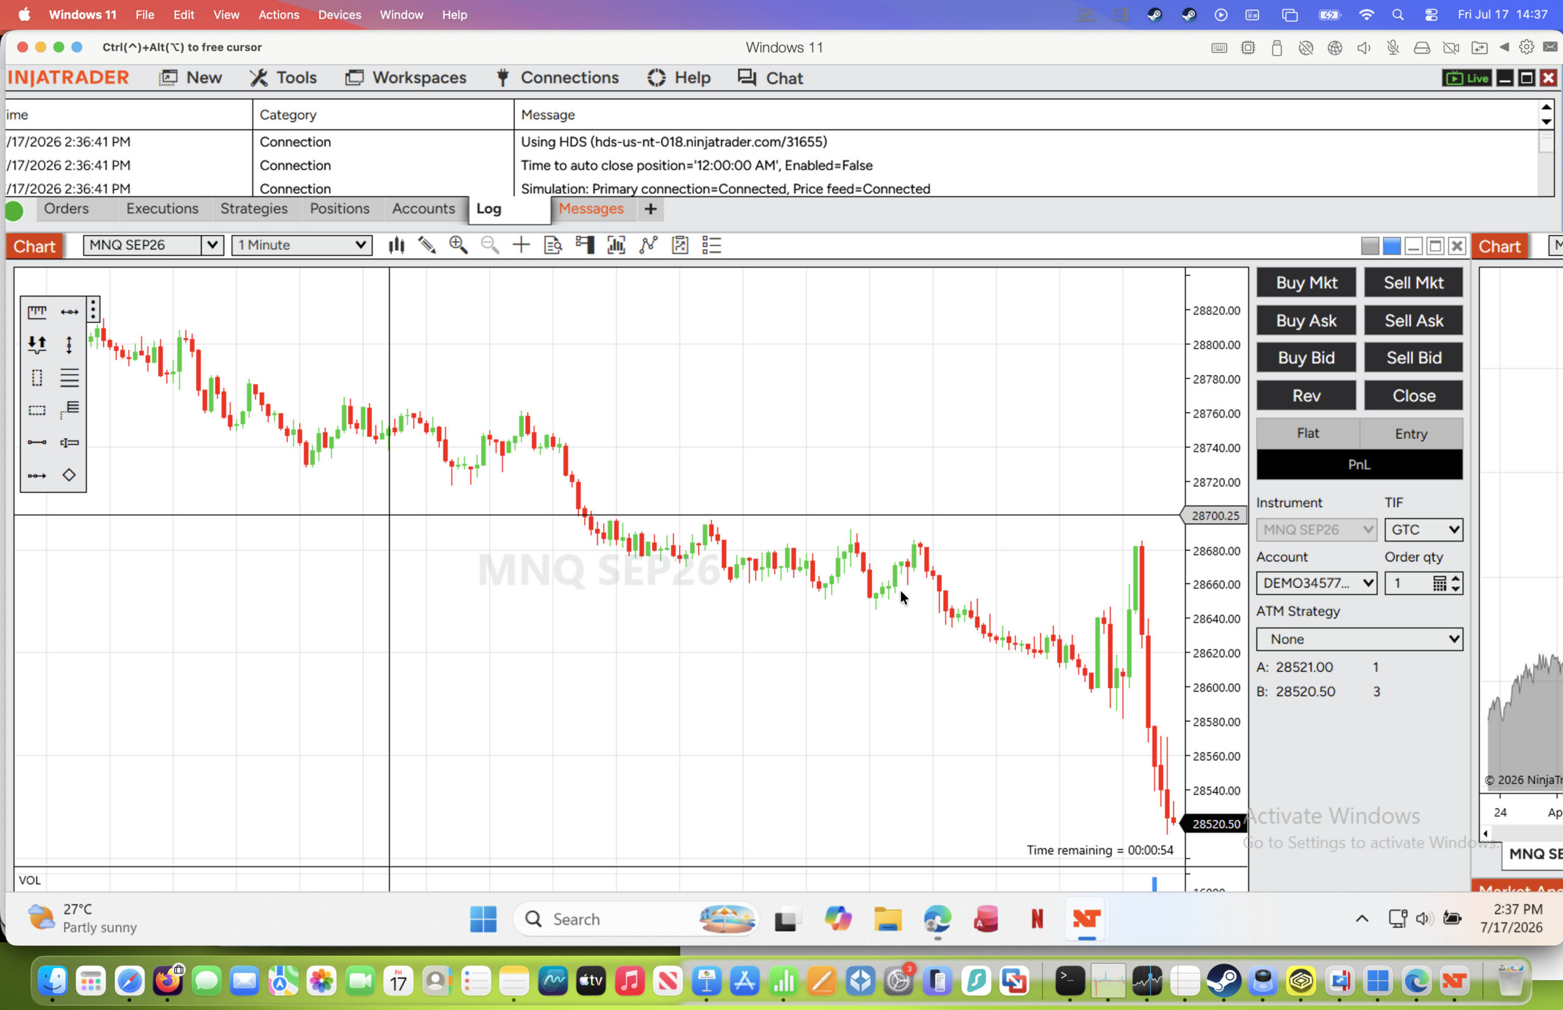Open the Workspaces menu
Screen dimensions: 1563x1010
[x=405, y=78]
